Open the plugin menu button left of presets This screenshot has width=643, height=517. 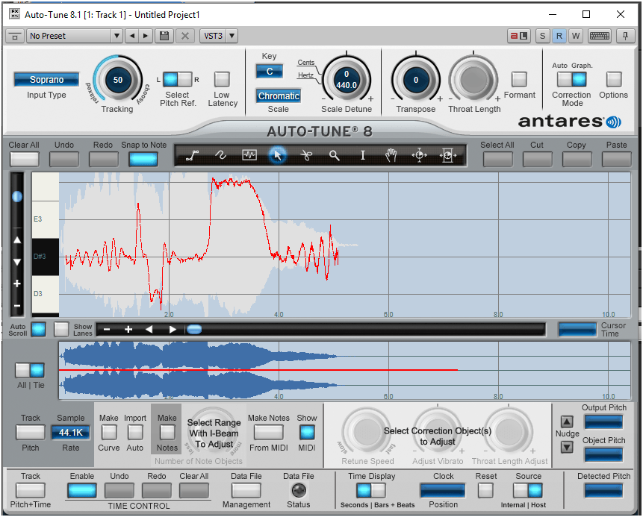15,36
